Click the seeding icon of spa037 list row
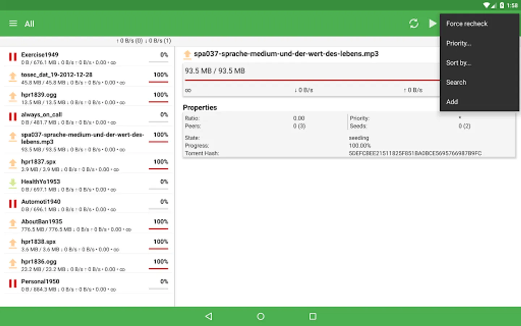The width and height of the screenshot is (521, 326). (x=13, y=137)
